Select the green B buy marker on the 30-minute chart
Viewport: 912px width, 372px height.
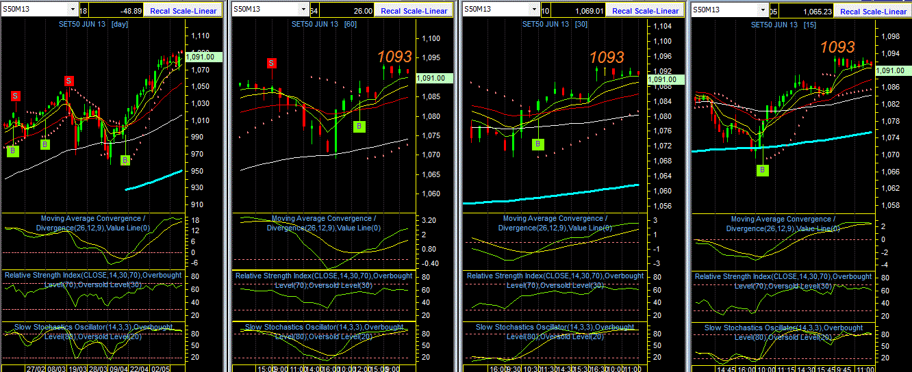[x=538, y=144]
